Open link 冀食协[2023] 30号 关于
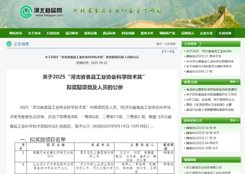The width and height of the screenshot is (245, 174). click(202, 148)
